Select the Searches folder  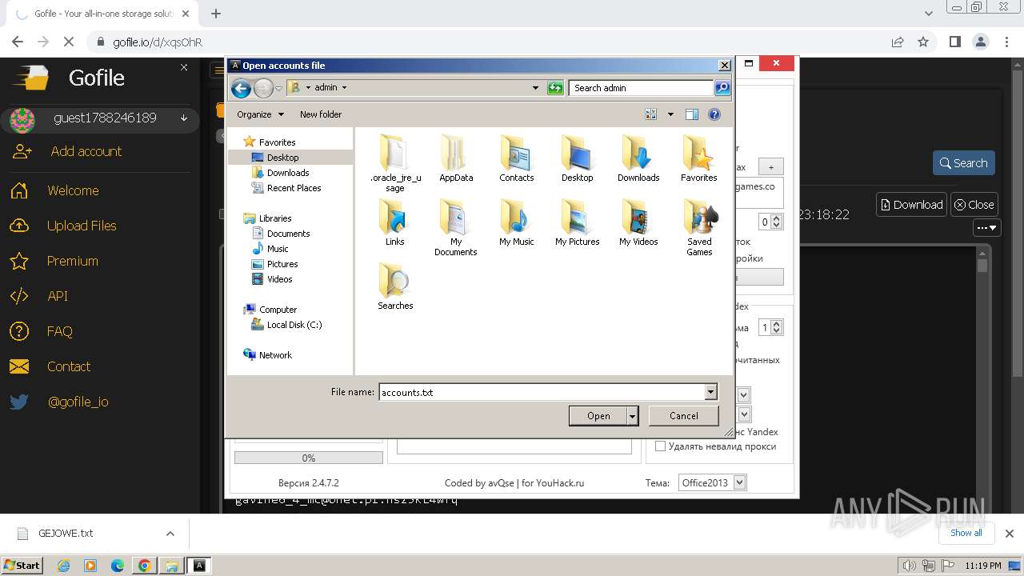coord(395,286)
